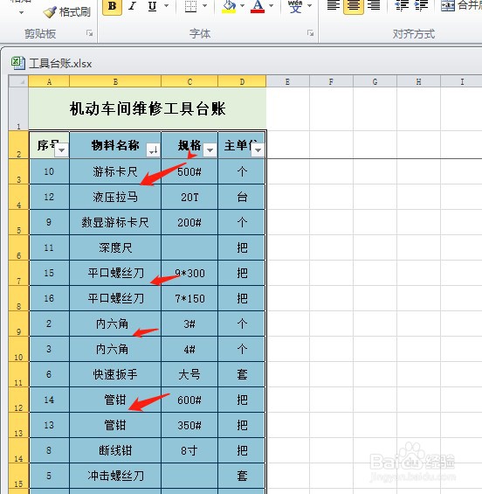
Task: Select cell 深度尺
Action: [x=115, y=247]
